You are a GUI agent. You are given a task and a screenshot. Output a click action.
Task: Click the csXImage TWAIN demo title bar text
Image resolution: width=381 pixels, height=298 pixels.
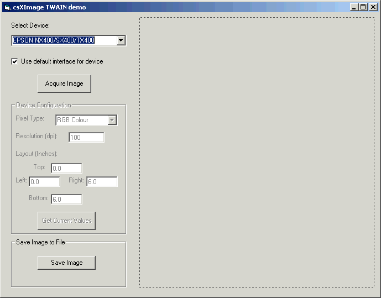49,7
